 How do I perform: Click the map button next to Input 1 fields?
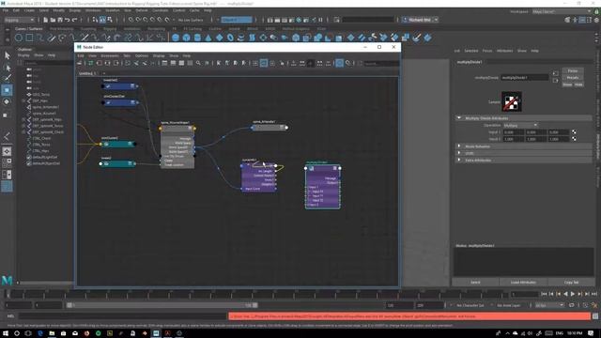coord(574,132)
